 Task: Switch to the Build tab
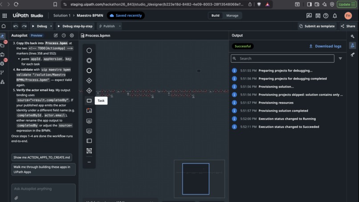point(215,16)
